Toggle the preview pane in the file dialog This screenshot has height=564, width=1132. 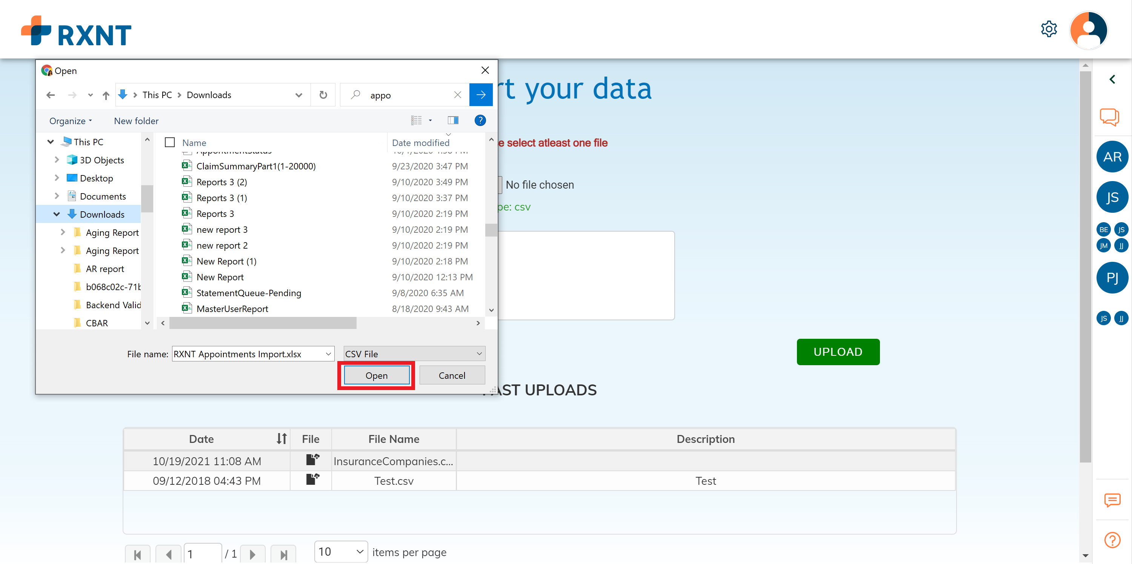tap(453, 120)
